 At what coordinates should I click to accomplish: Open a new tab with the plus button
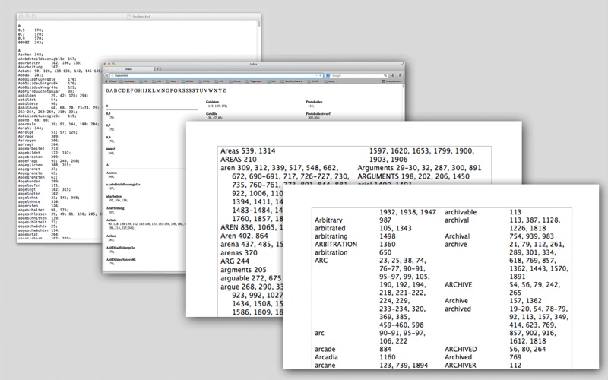coord(157,69)
